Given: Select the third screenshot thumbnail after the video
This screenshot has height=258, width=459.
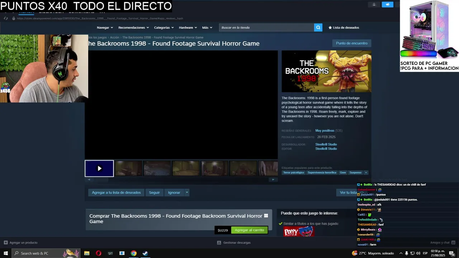Looking at the screenshot, I should [186, 168].
